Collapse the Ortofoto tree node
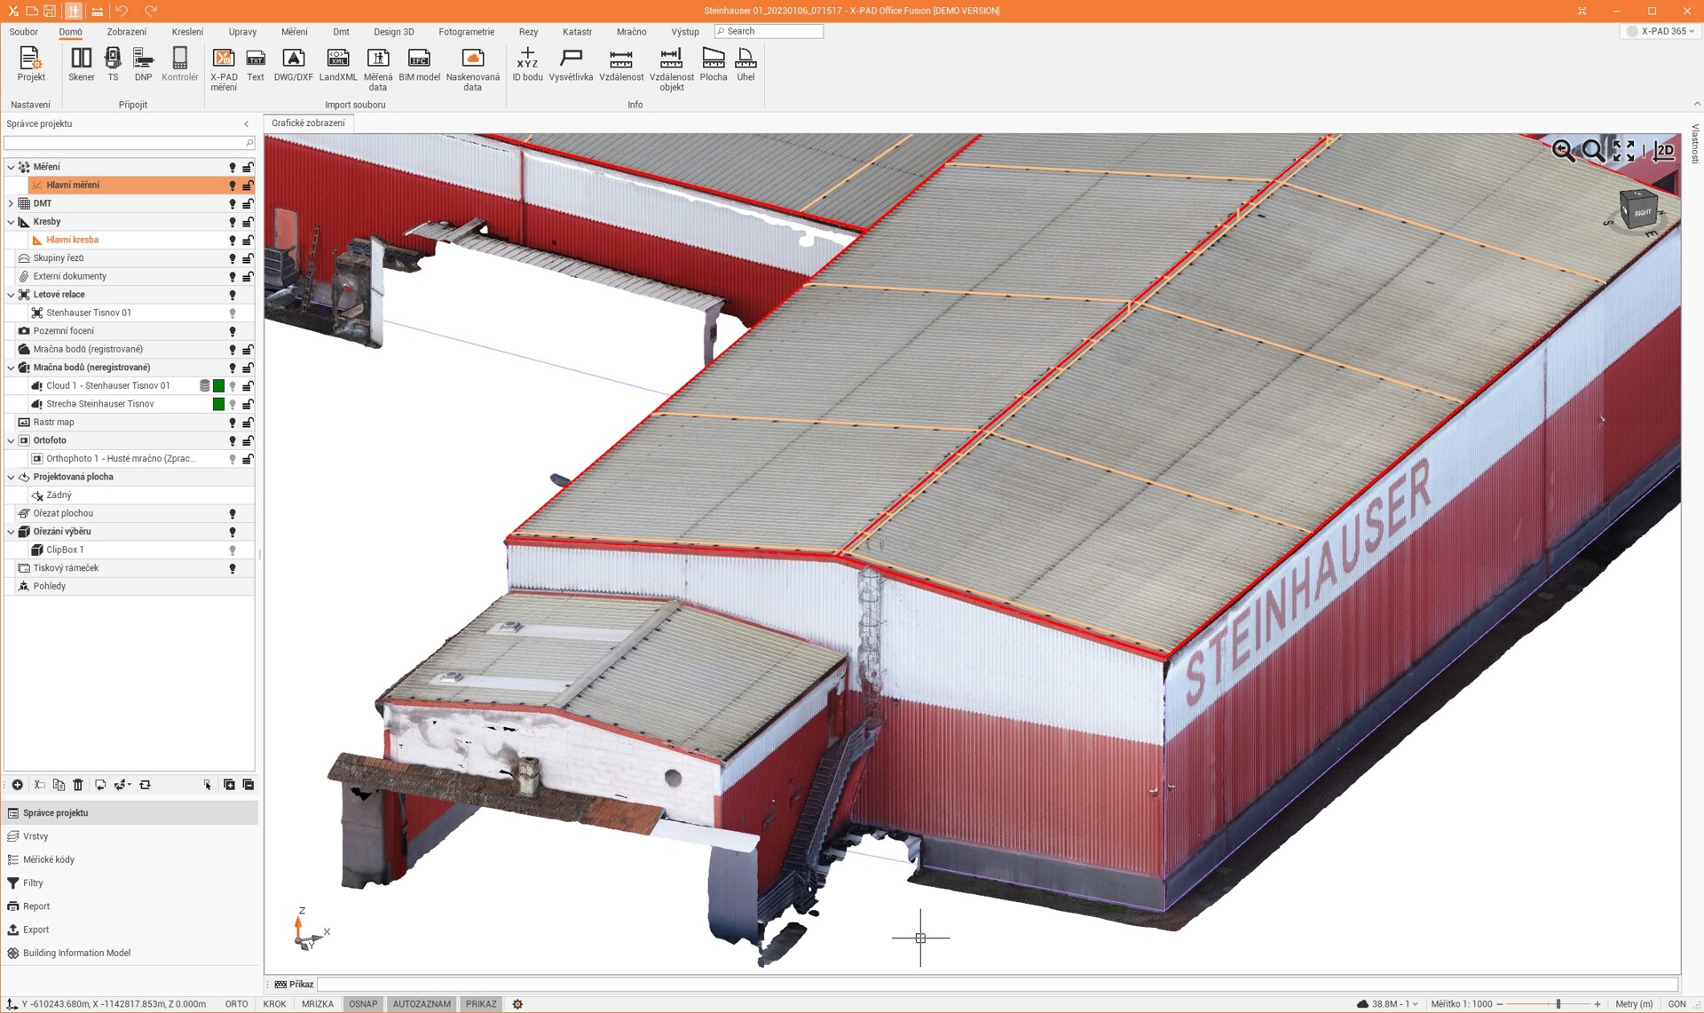This screenshot has width=1704, height=1013. point(11,440)
